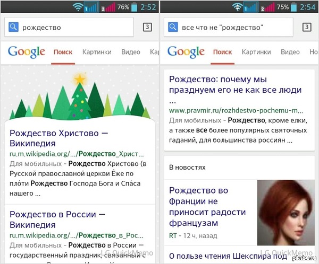Tap Wi-Fi status icon on right phone
The height and width of the screenshot is (264, 319).
[x=237, y=7]
